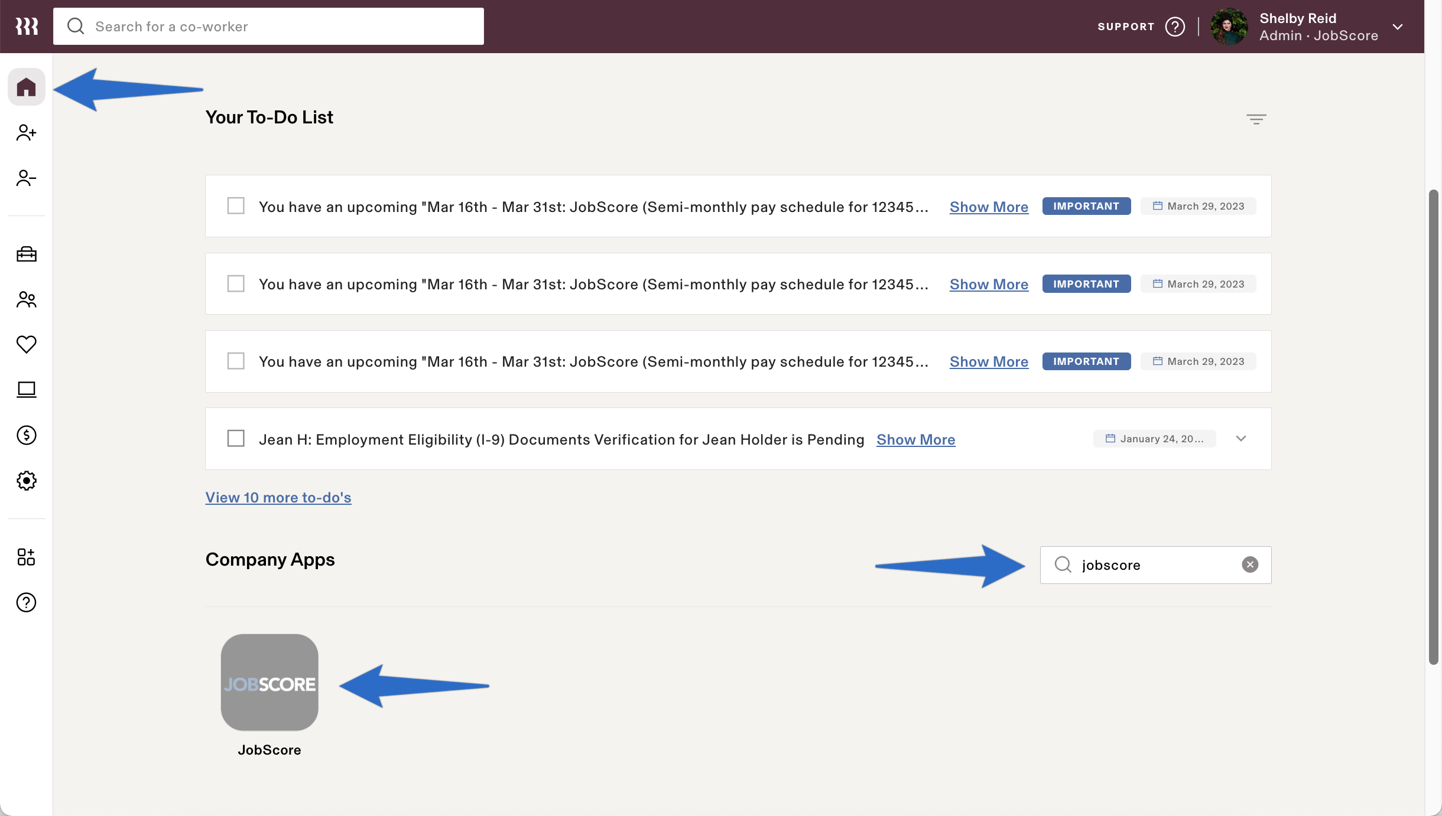Click Show More on Jean H to-do

915,439
